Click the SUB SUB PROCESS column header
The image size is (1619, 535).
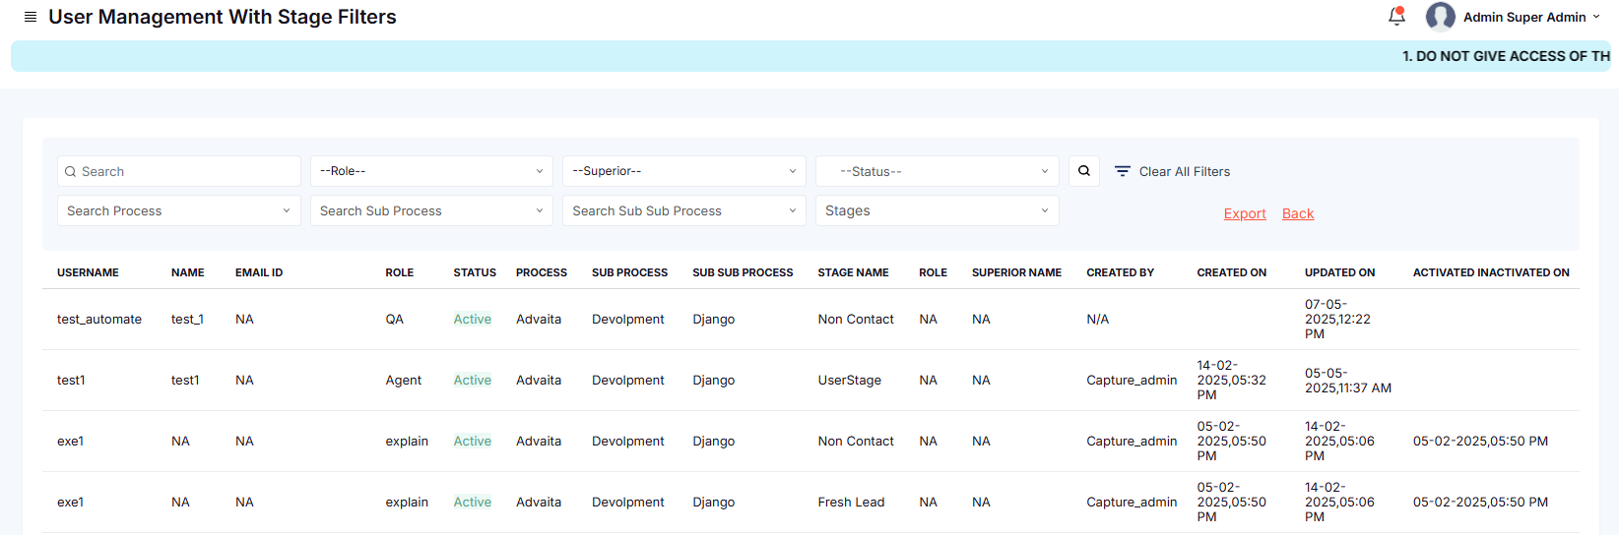(x=743, y=272)
